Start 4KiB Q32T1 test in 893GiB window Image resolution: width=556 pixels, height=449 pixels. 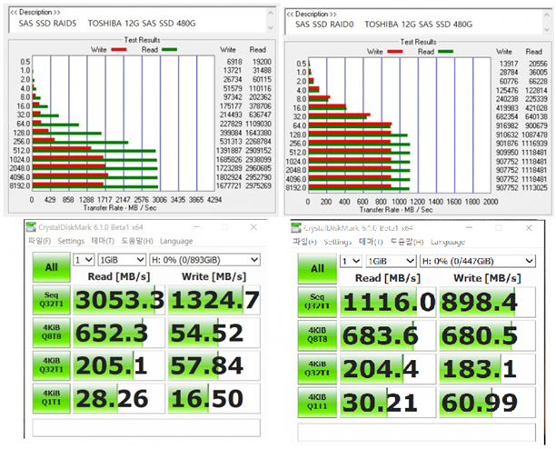click(x=52, y=365)
